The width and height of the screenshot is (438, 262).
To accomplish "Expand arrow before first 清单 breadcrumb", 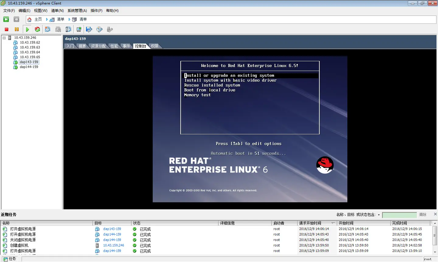I will click(x=47, y=19).
